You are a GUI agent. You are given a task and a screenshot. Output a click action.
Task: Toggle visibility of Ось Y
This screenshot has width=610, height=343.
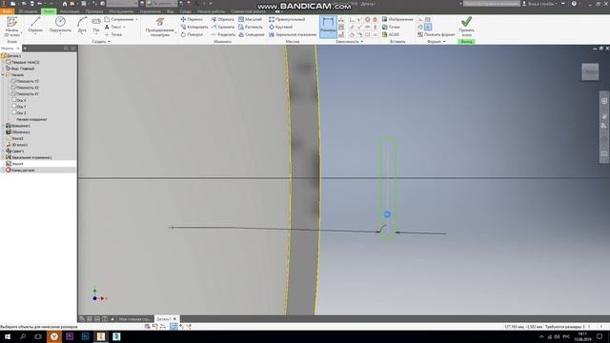coord(19,106)
